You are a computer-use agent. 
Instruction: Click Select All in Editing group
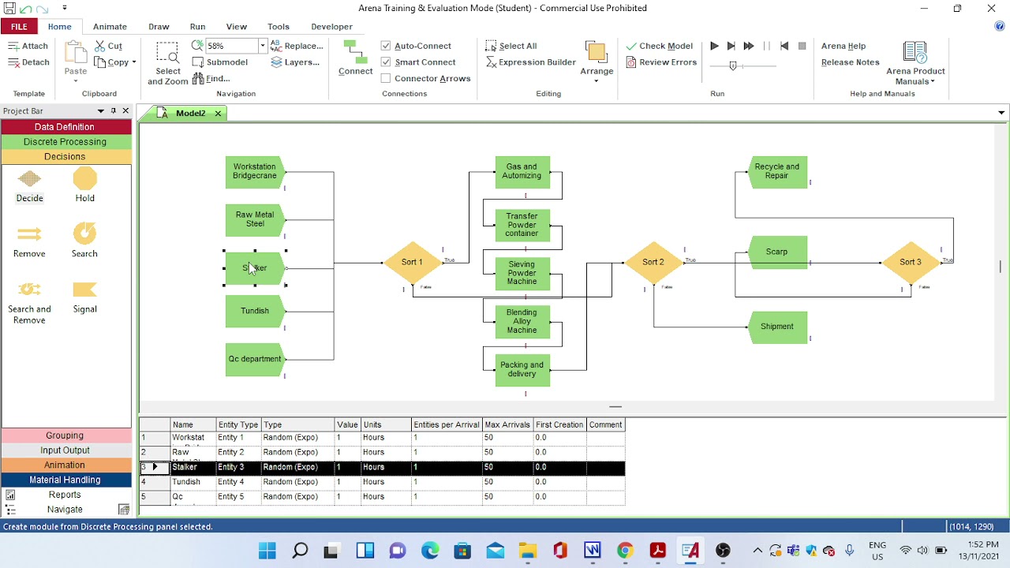511,46
